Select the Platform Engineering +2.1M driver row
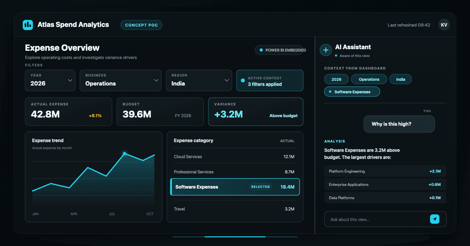 coord(385,171)
